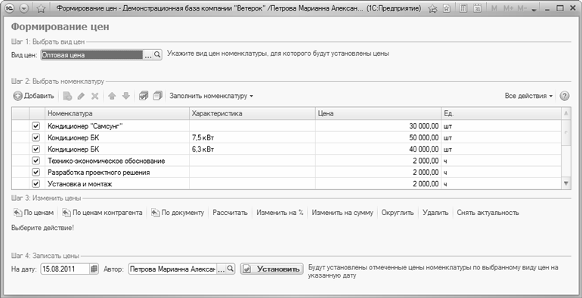Screen dimensions: 582x298
Task: Click the Удалить action
Action: click(x=435, y=213)
